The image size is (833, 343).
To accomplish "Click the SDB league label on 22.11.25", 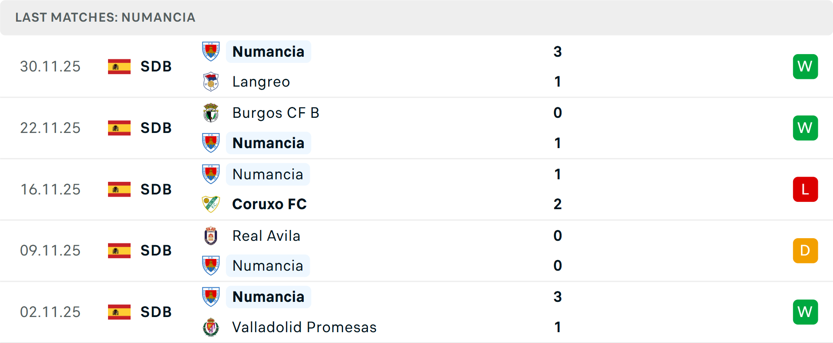I will (x=156, y=128).
